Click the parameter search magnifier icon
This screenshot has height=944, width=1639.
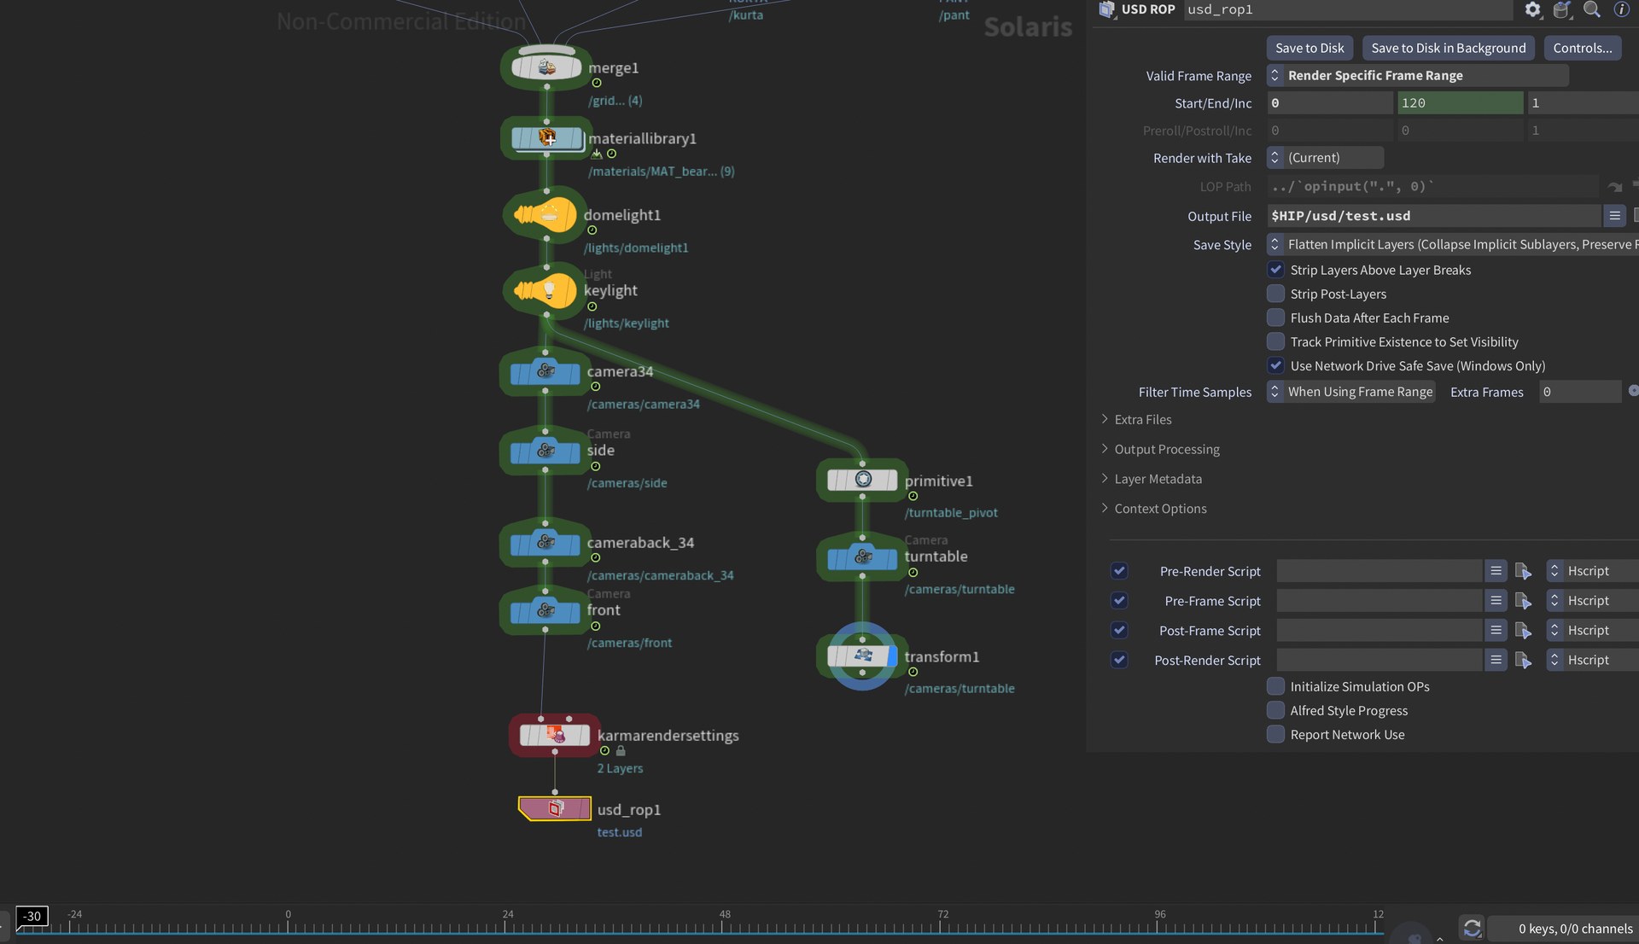coord(1592,9)
